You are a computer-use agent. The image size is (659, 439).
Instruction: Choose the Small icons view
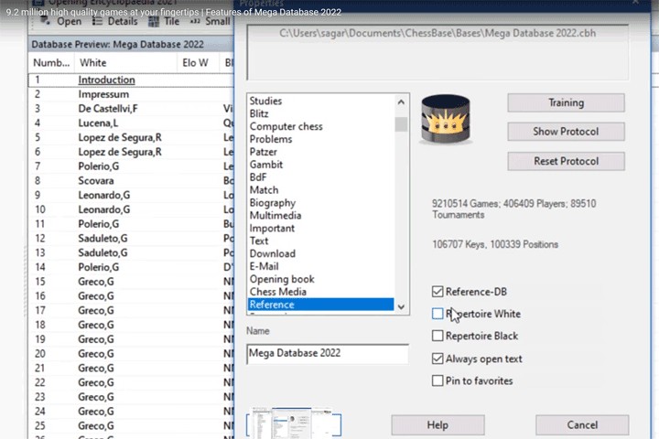(209, 22)
